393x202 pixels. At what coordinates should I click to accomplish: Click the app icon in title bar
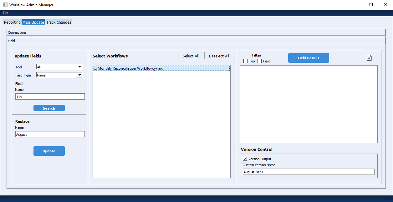click(5, 5)
